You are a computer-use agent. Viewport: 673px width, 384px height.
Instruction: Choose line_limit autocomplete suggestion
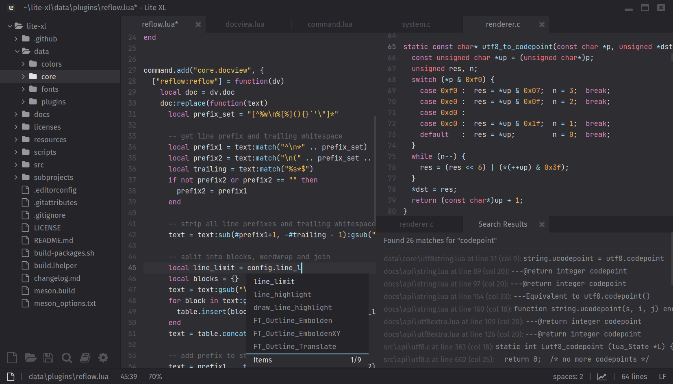pos(308,282)
